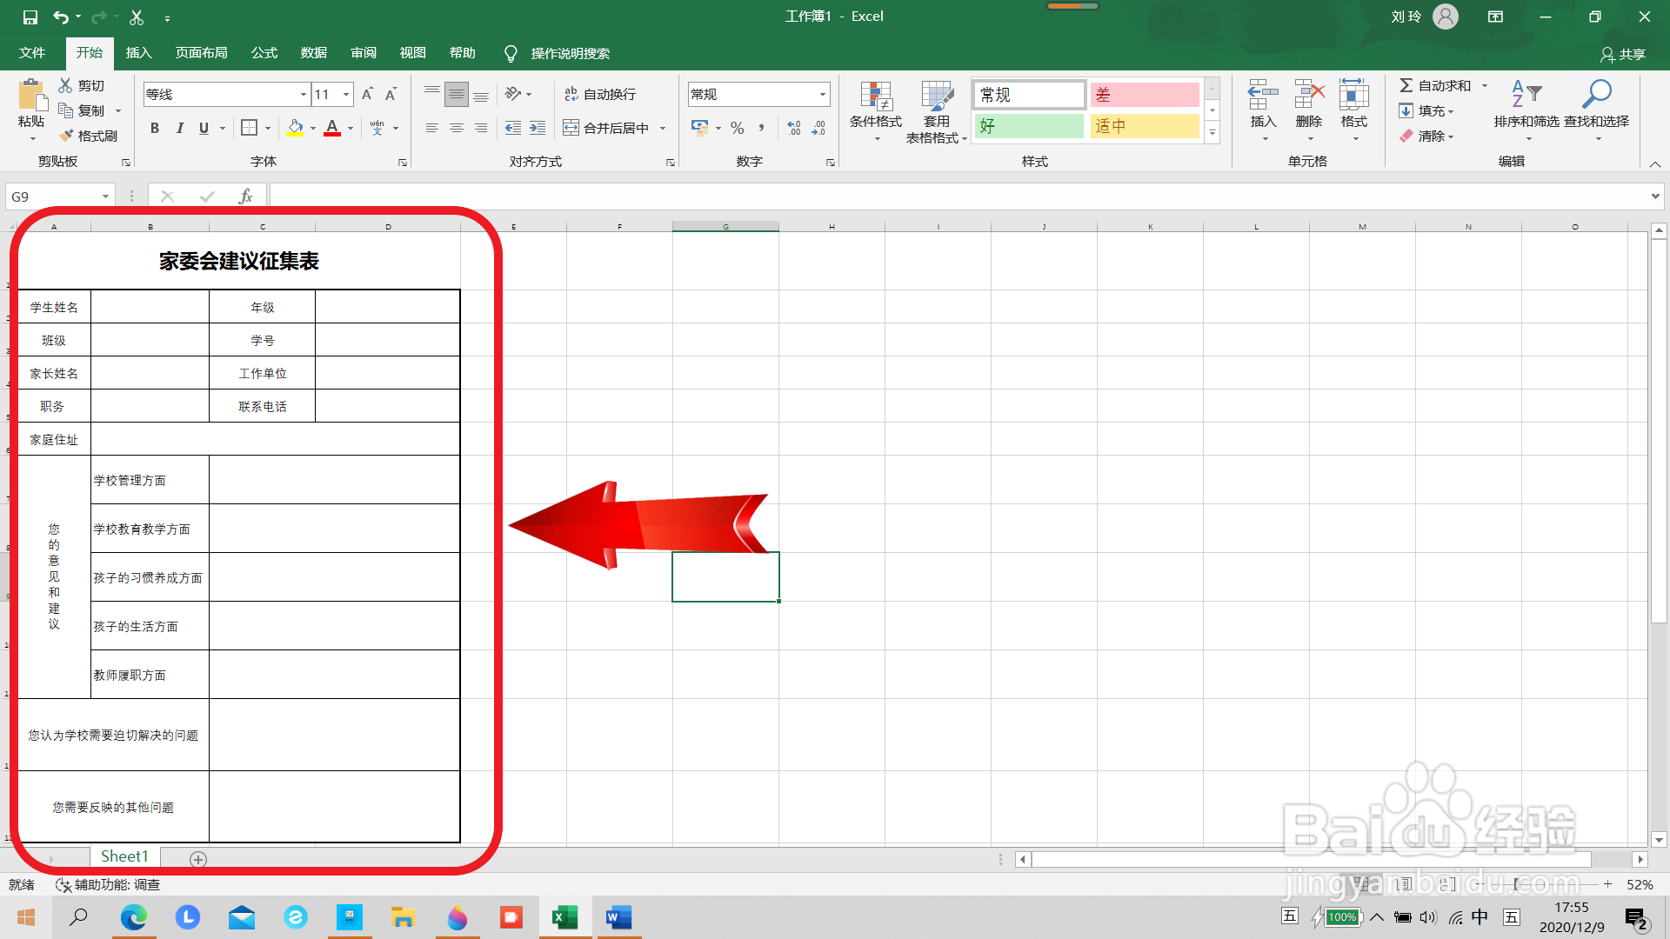Click the Sort and Filter icon

pos(1526,94)
